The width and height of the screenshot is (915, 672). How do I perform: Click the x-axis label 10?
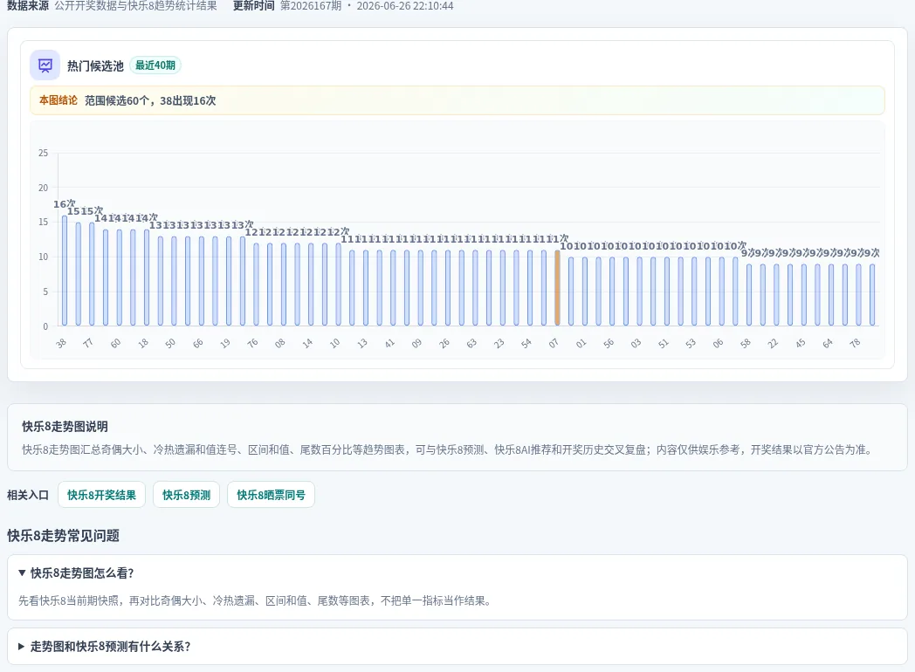coord(335,343)
